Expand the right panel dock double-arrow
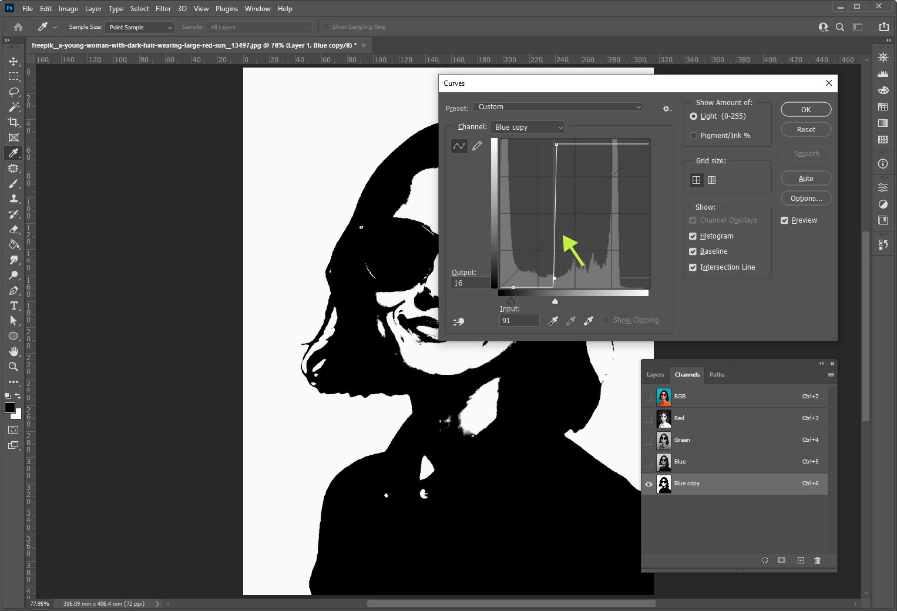 [x=889, y=41]
